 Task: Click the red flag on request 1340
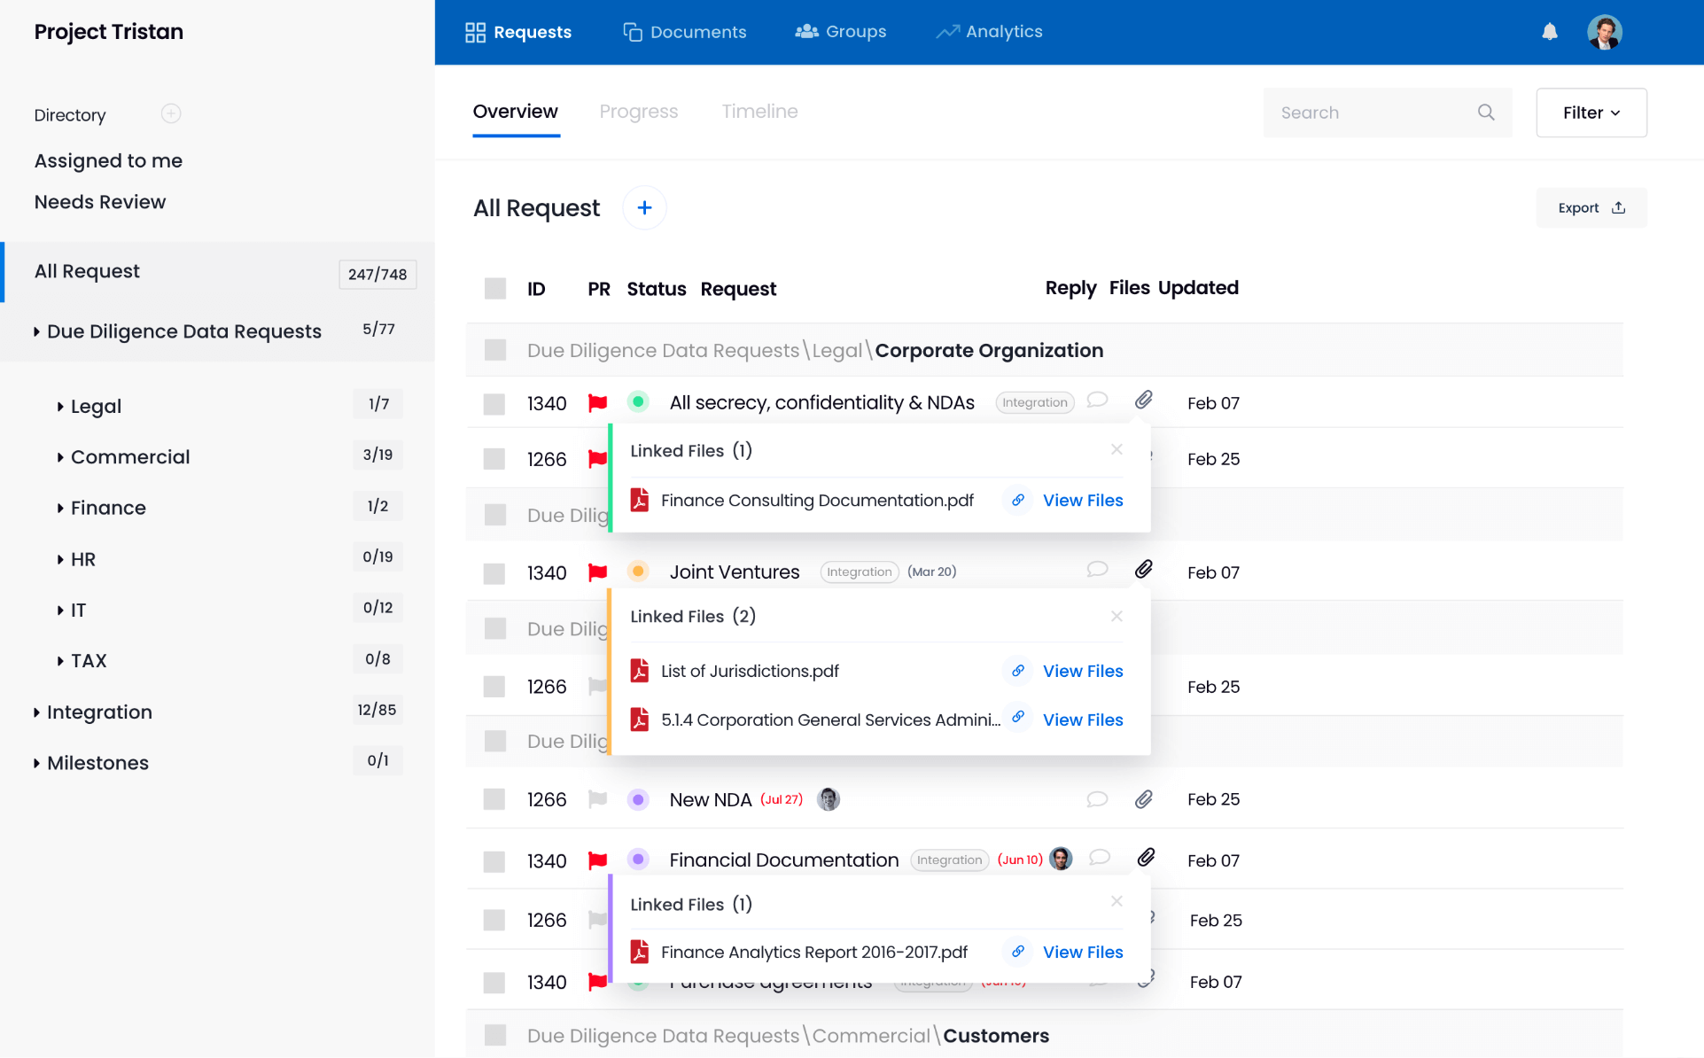click(x=598, y=401)
